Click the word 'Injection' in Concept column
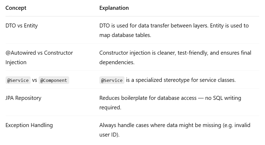This screenshot has height=145, width=265. [16, 62]
